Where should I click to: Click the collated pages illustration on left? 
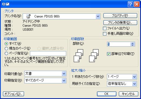tap(78, 56)
